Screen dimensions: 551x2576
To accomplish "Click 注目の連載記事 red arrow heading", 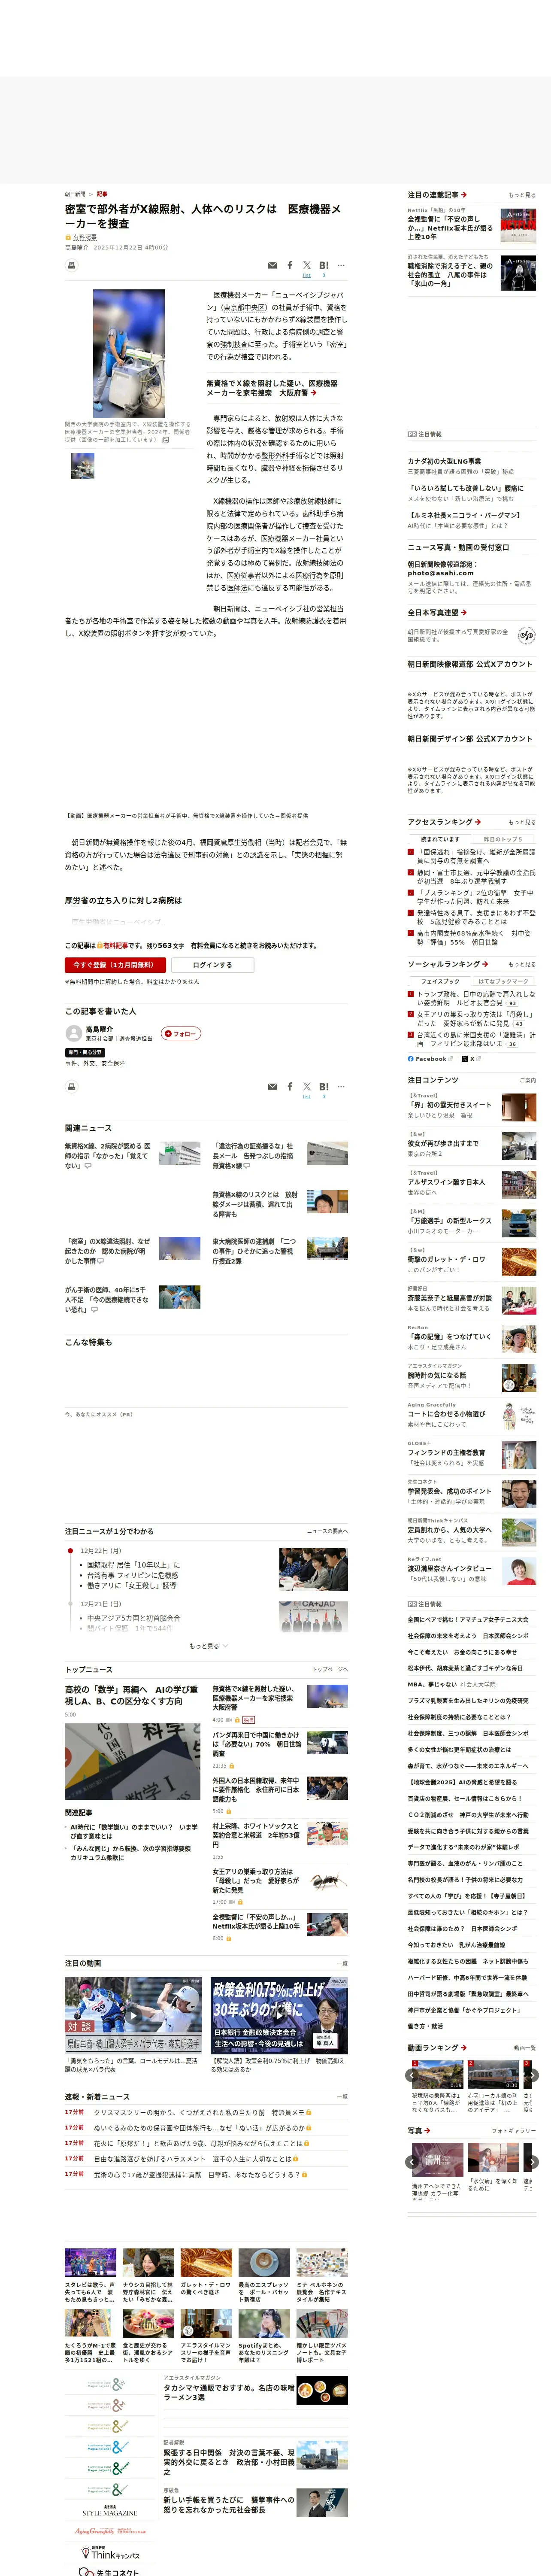I will click(x=437, y=195).
